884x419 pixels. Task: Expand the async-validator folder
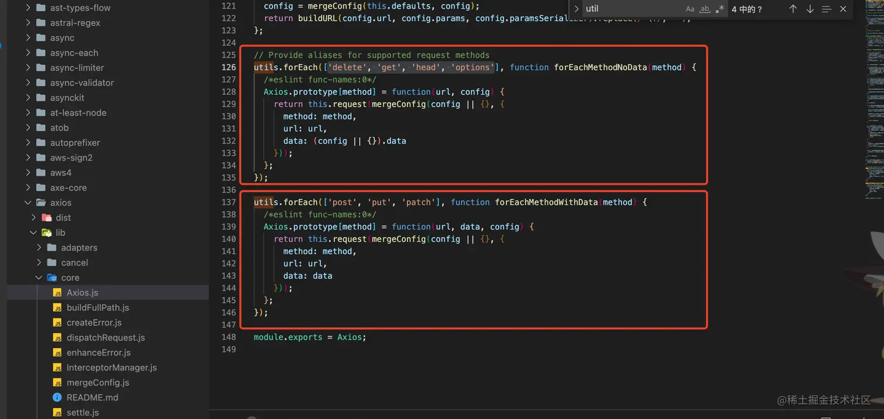point(27,83)
